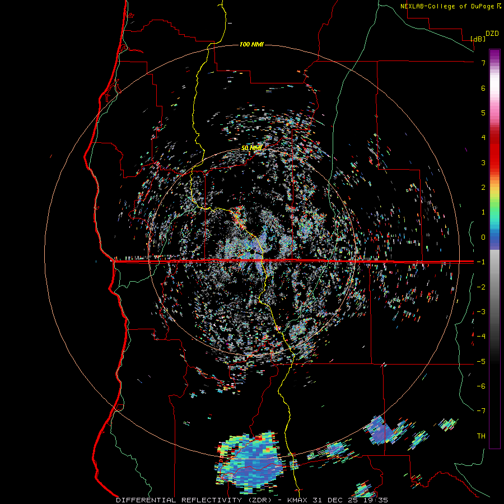
Task: Click the -5 value on color scale
Action: (481, 361)
